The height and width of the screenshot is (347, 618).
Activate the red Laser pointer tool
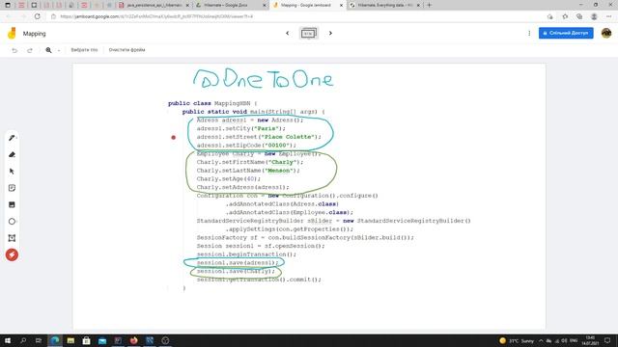12,254
